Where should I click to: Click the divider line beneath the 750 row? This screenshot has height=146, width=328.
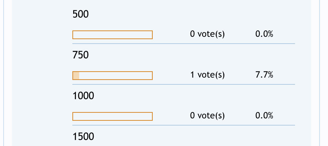click(x=184, y=84)
